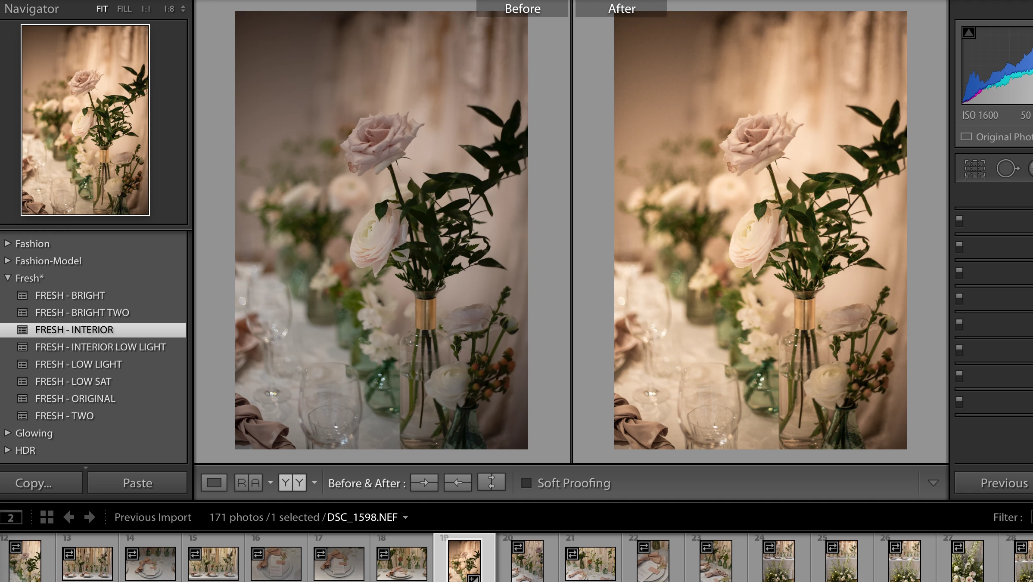Screen dimensions: 1033x582
Task: Click the Reference view R|A icon
Action: [249, 483]
